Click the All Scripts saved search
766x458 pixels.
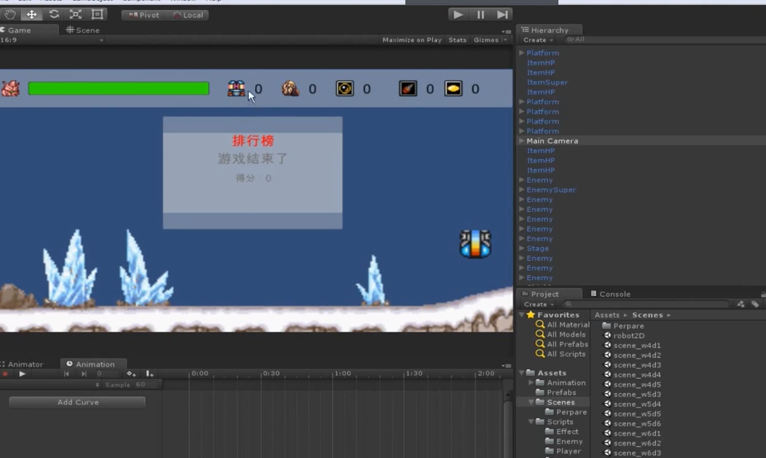560,354
